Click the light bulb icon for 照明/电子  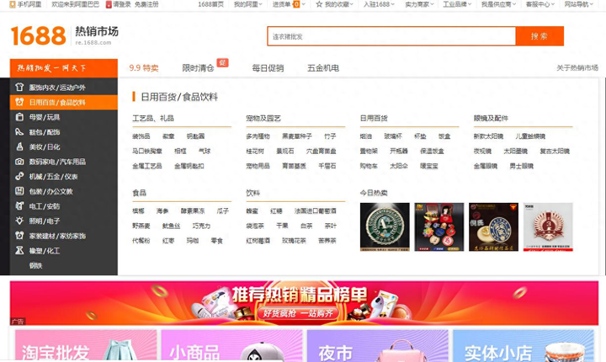pos(19,221)
